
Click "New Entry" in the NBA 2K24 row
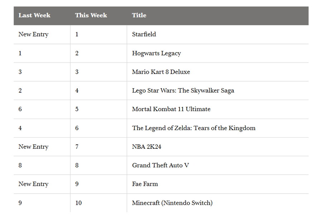click(x=33, y=147)
